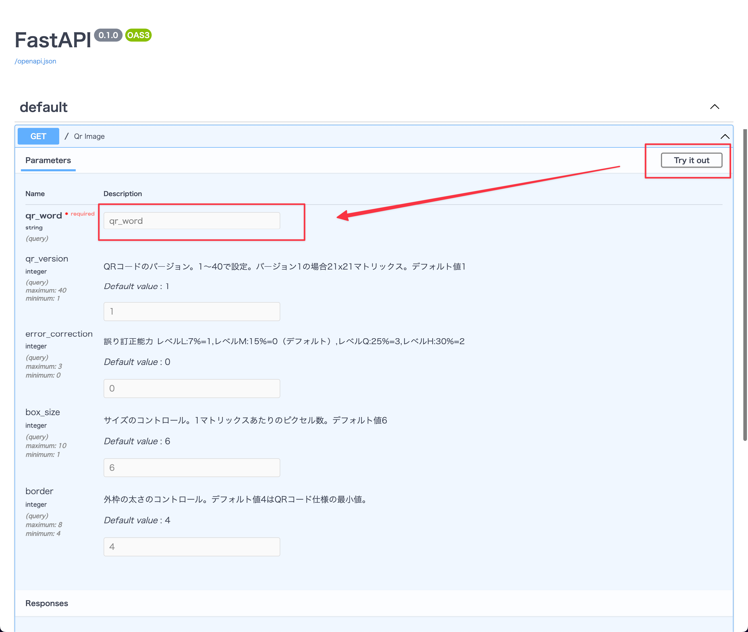Click the error_correction parameter name
748x632 pixels.
(x=59, y=334)
